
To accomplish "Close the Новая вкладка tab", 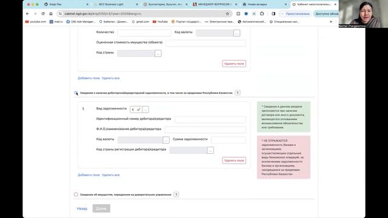I will pos(286,4).
